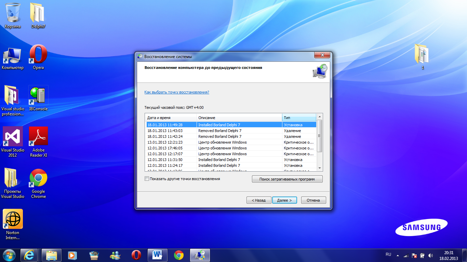Open the Action Center flag tray icon
The width and height of the screenshot is (467, 262).
(414, 255)
